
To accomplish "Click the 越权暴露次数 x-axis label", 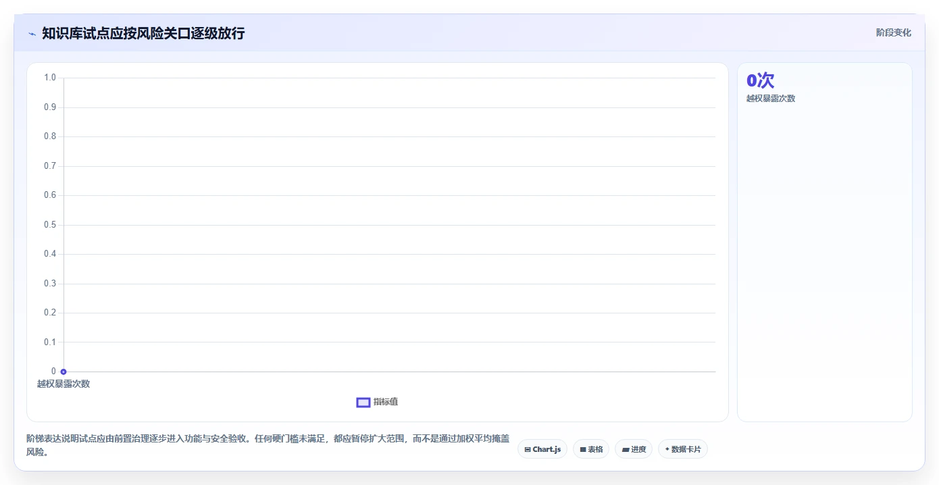I will [x=64, y=384].
